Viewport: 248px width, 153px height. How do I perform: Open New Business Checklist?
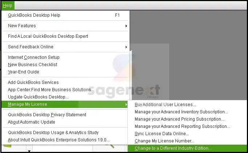65,65
